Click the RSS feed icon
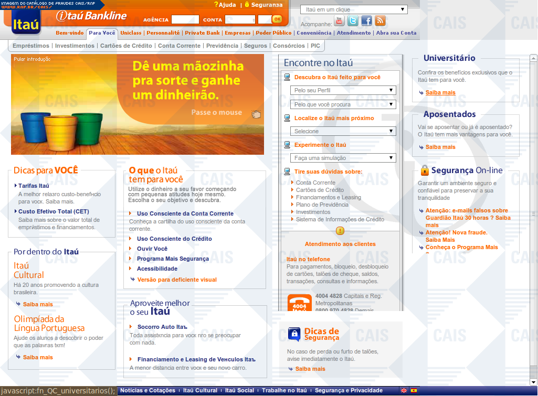This screenshot has height=396, width=538. (380, 21)
